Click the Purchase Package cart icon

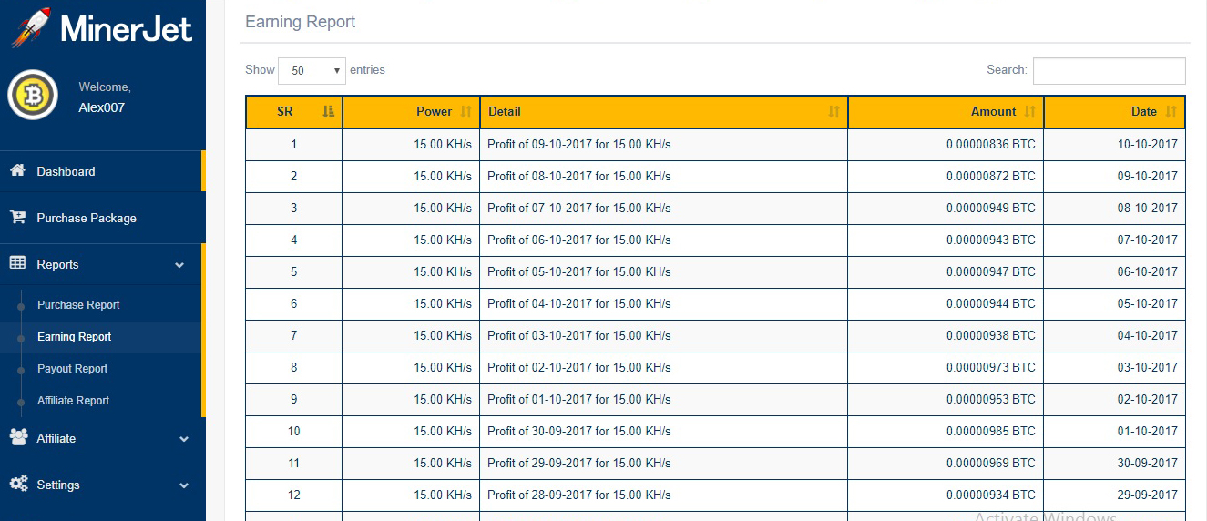tap(17, 218)
